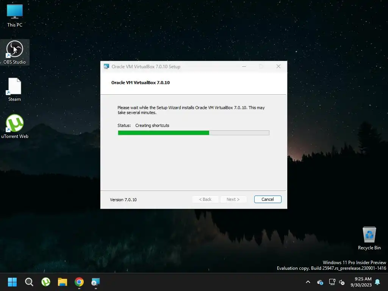Open taskbar Search
The width and height of the screenshot is (388, 291).
click(29, 282)
